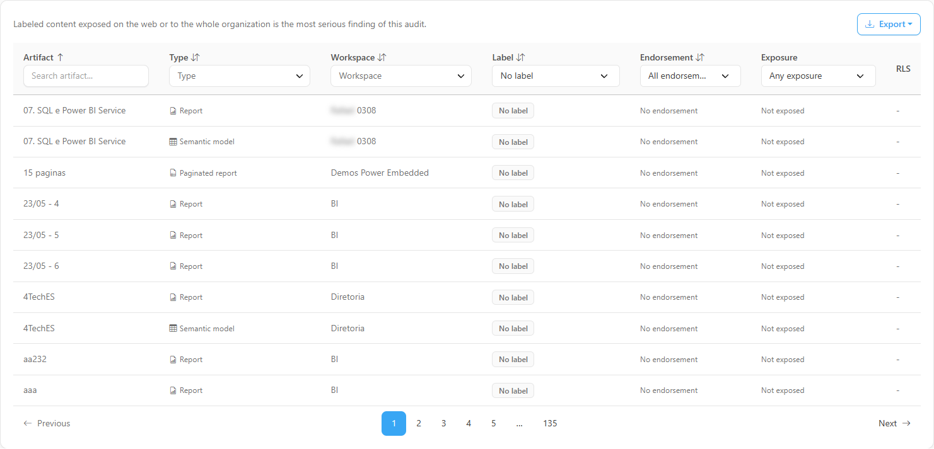The width and height of the screenshot is (934, 449).
Task: Click No label badge in aaa row
Action: point(513,391)
